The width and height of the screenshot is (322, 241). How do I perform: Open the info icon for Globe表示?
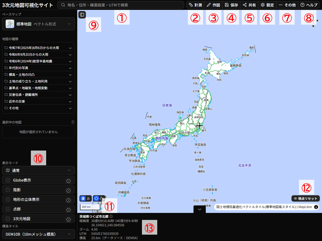[x=68, y=181]
